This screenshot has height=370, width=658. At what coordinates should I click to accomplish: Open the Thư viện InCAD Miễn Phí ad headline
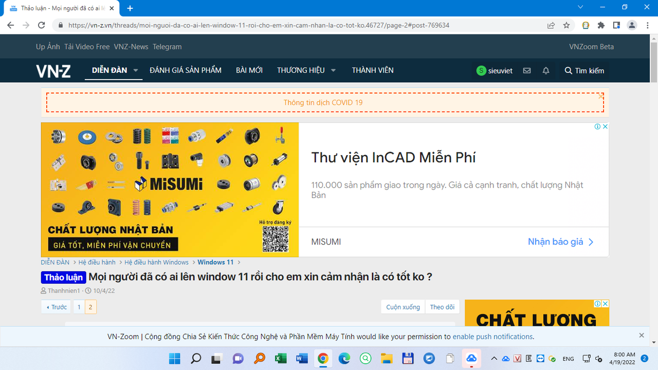[x=393, y=157]
